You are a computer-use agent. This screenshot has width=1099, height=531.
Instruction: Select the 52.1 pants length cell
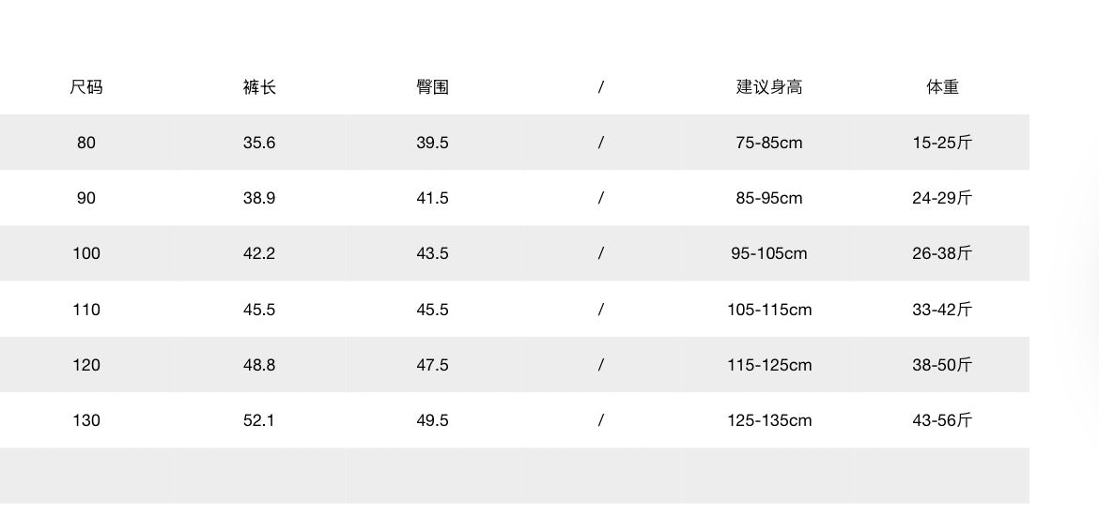coord(259,420)
